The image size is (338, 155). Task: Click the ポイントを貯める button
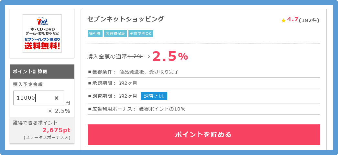coord(203,135)
